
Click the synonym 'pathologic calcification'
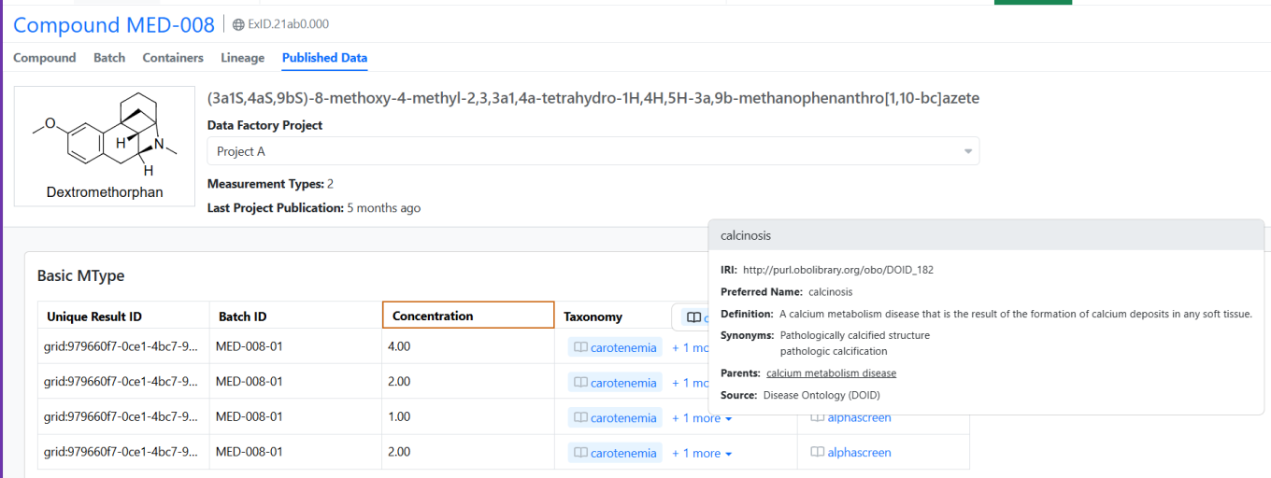tap(834, 351)
